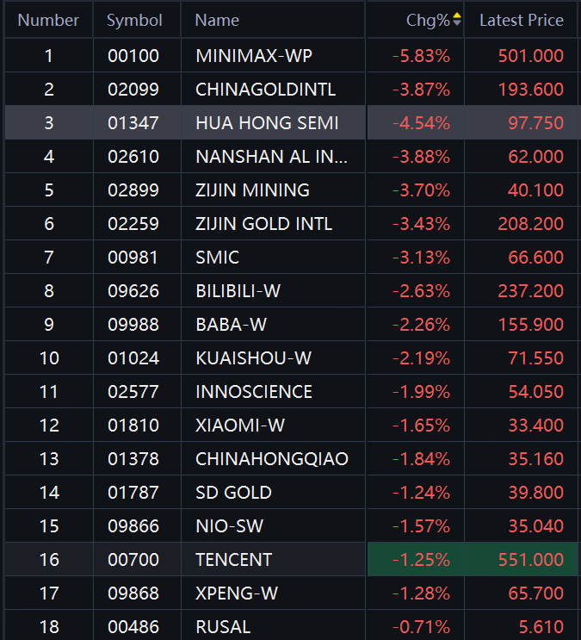
Task: Click the -2.26% change value
Action: [421, 325]
